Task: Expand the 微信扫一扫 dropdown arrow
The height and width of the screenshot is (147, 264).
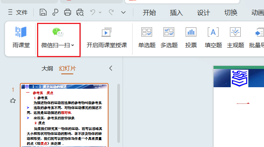Action: [x=73, y=45]
